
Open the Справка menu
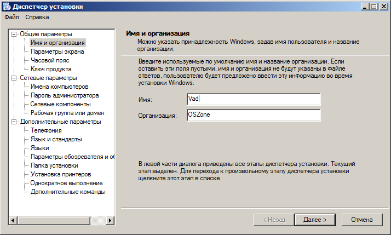point(37,17)
